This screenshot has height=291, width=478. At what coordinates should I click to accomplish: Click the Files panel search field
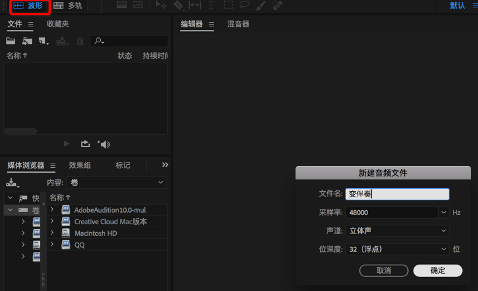point(129,41)
